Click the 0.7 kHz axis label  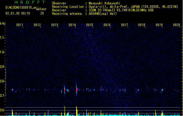pyautogui.click(x=2, y=96)
